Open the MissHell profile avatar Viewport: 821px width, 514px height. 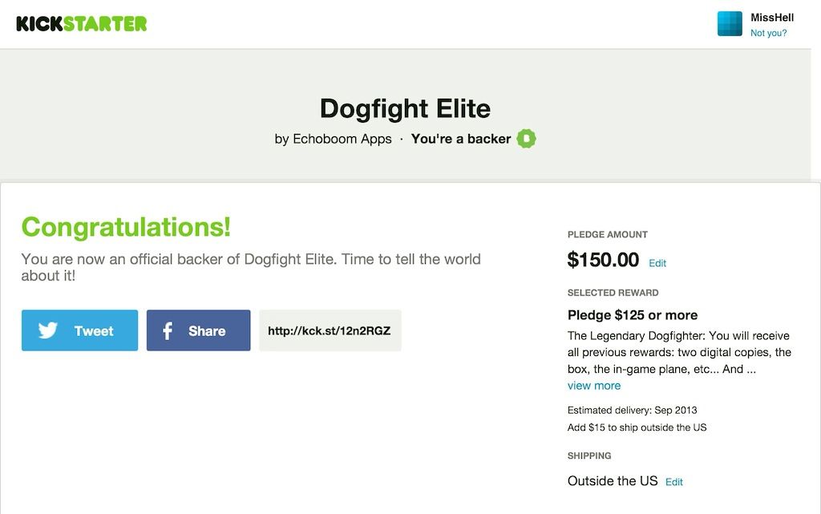click(x=730, y=24)
